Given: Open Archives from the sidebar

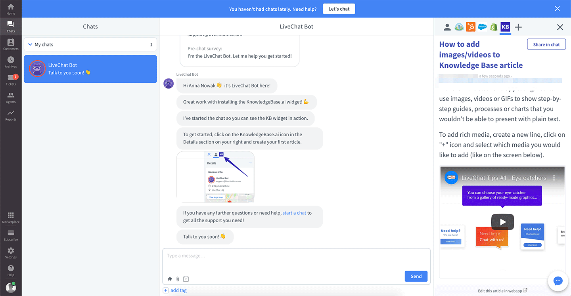Looking at the screenshot, I should click(11, 62).
